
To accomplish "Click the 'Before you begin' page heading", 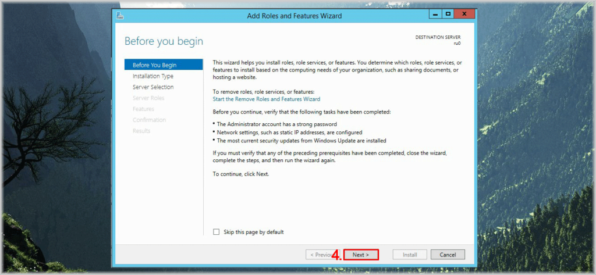I will pyautogui.click(x=164, y=41).
